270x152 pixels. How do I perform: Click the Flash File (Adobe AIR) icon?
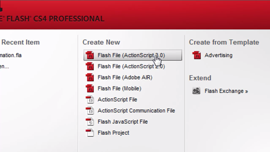pyautogui.click(x=90, y=77)
